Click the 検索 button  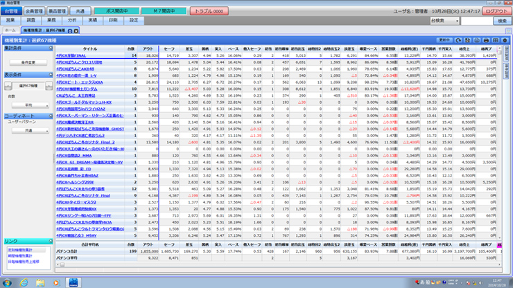click(x=502, y=21)
